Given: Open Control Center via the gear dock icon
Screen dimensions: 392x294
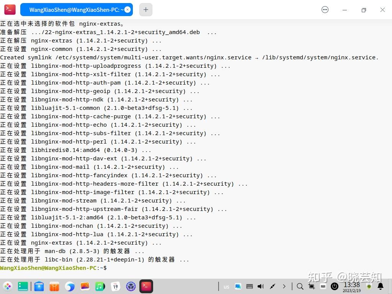Looking at the screenshot, I should (131, 286).
